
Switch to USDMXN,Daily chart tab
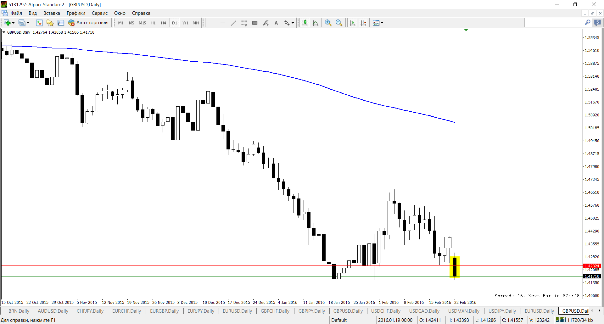point(464,311)
